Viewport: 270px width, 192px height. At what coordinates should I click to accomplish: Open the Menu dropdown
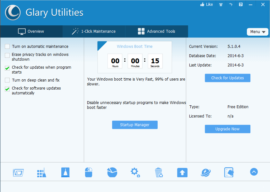click(x=257, y=32)
